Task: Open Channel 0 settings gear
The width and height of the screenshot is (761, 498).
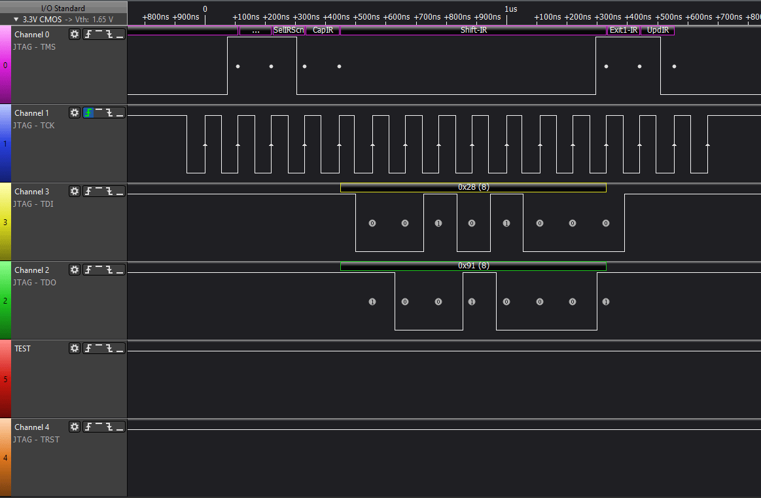Action: click(x=75, y=34)
